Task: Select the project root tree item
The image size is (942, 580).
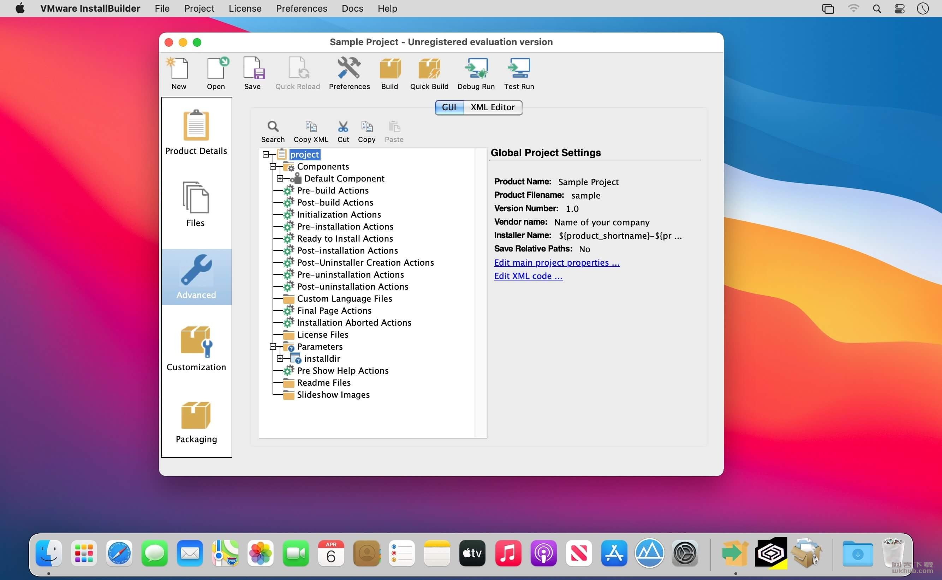Action: pyautogui.click(x=304, y=154)
